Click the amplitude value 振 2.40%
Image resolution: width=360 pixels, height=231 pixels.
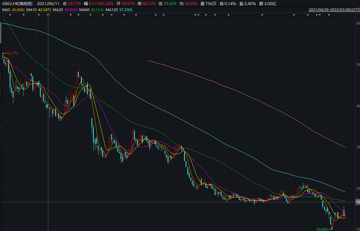tap(248, 4)
